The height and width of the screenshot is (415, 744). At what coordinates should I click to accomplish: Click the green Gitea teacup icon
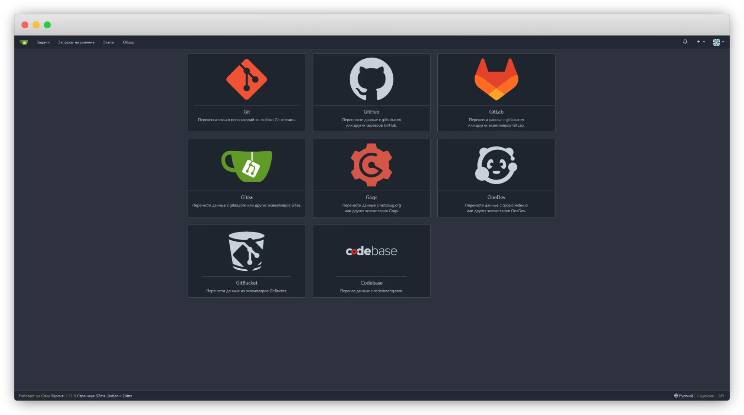pos(246,166)
